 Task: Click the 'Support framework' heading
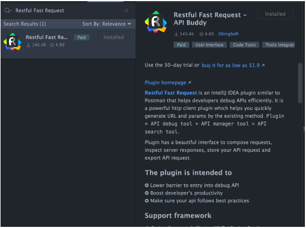point(178,216)
